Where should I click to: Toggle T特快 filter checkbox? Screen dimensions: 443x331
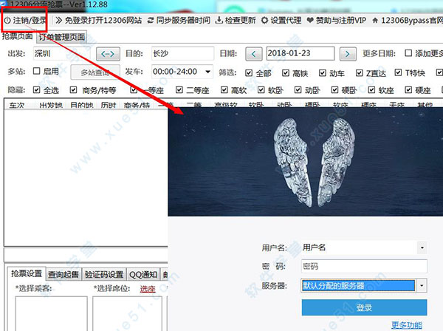(x=398, y=72)
